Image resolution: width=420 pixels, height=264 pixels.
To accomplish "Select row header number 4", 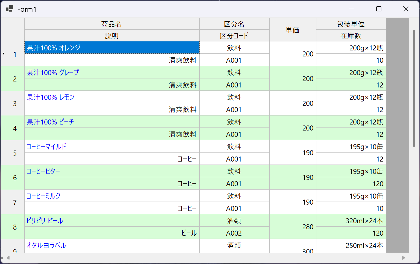I will pos(13,128).
